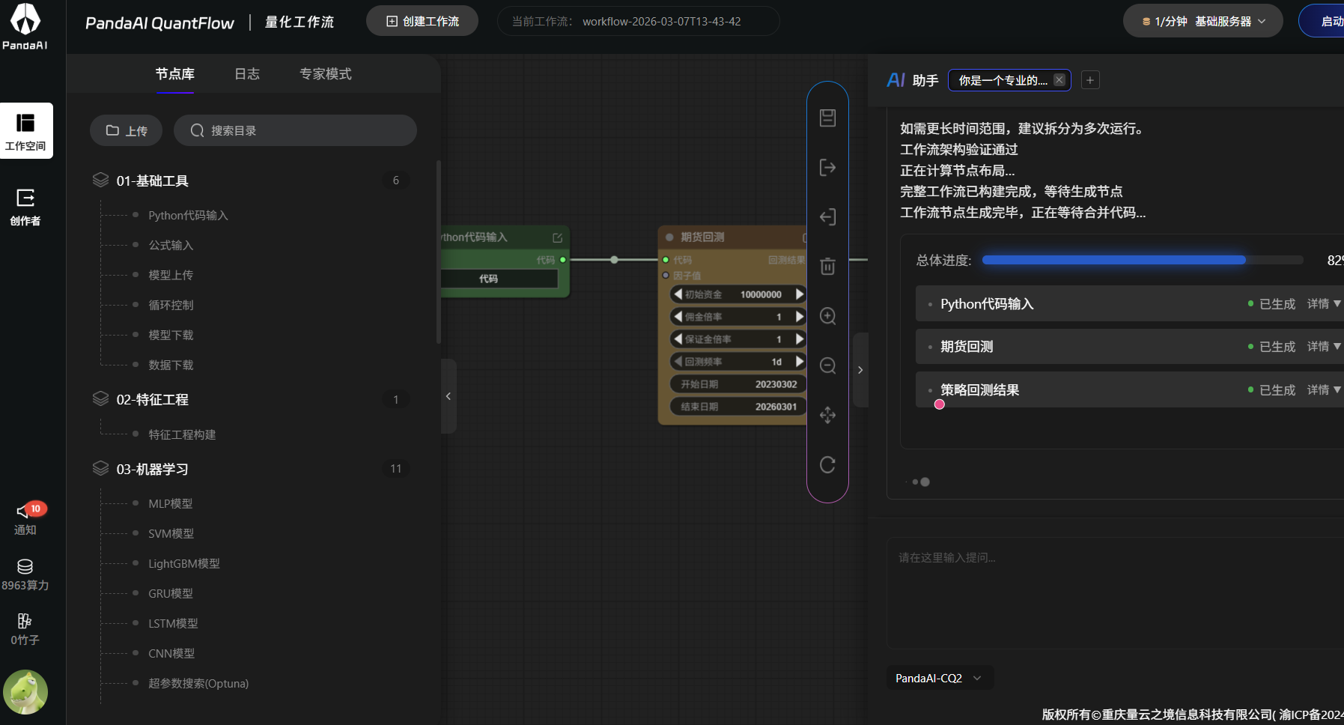Viewport: 1344px width, 725px height.
Task: Decrease 佣金倍率 with its left arrow
Action: pyautogui.click(x=678, y=317)
